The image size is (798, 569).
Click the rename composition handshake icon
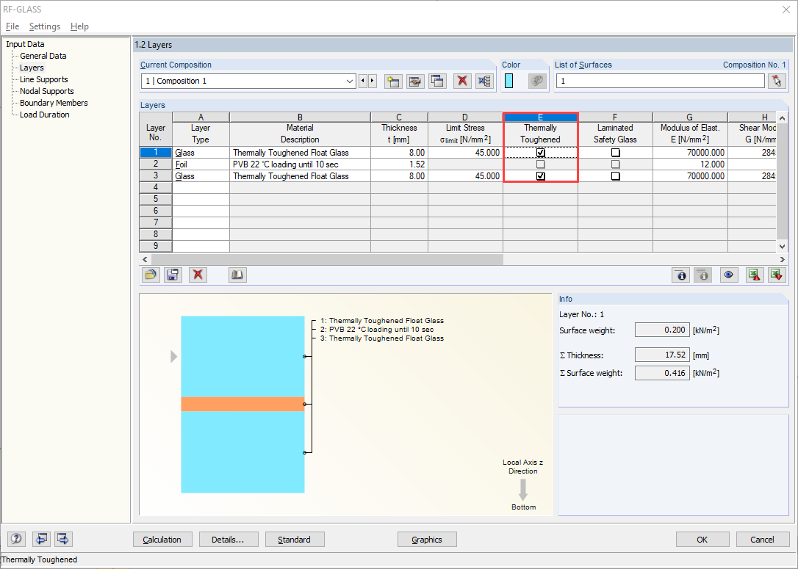coord(415,81)
